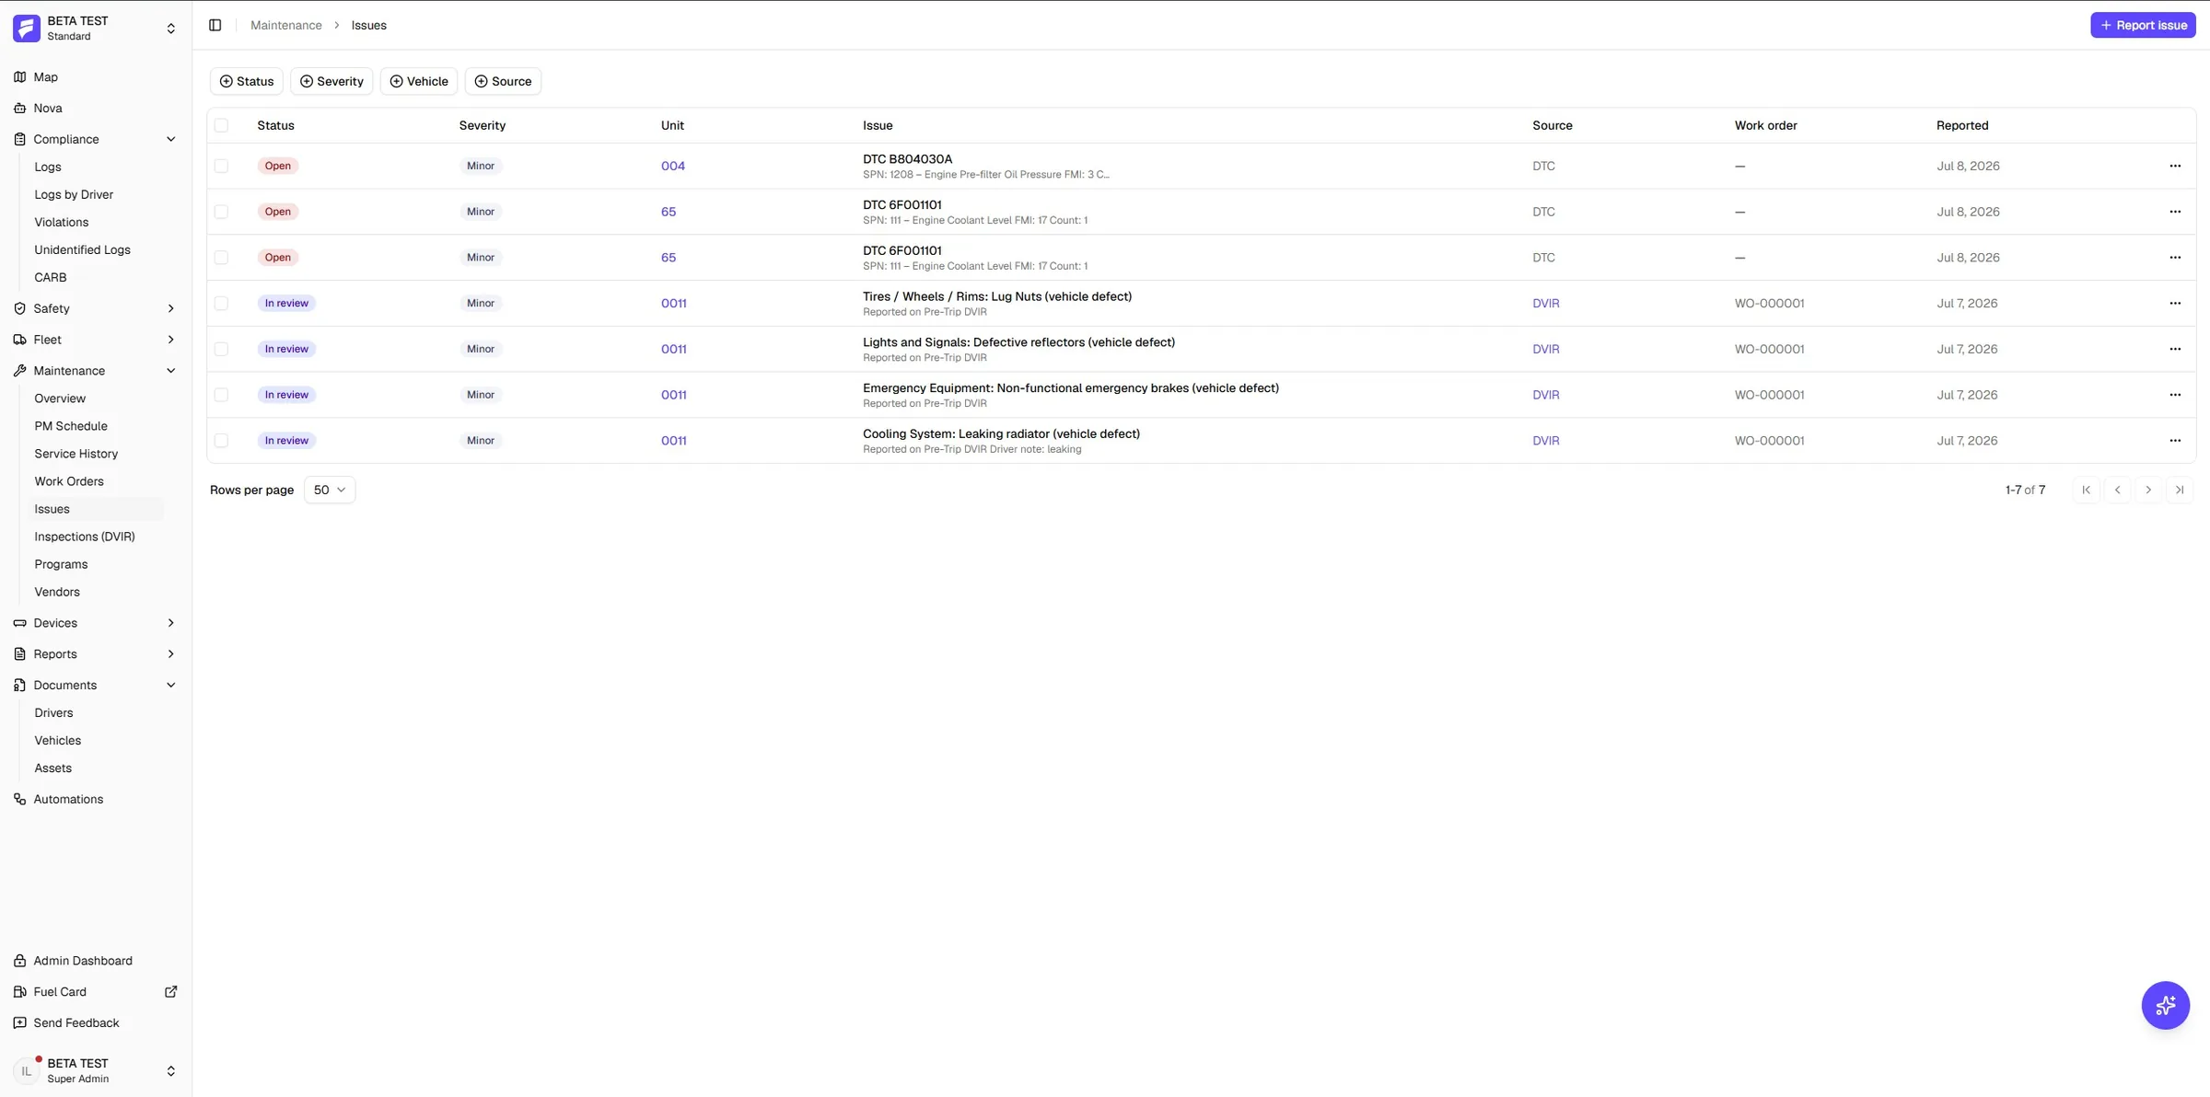The width and height of the screenshot is (2210, 1097).
Task: Toggle the sidebar panel icon
Action: click(x=215, y=25)
